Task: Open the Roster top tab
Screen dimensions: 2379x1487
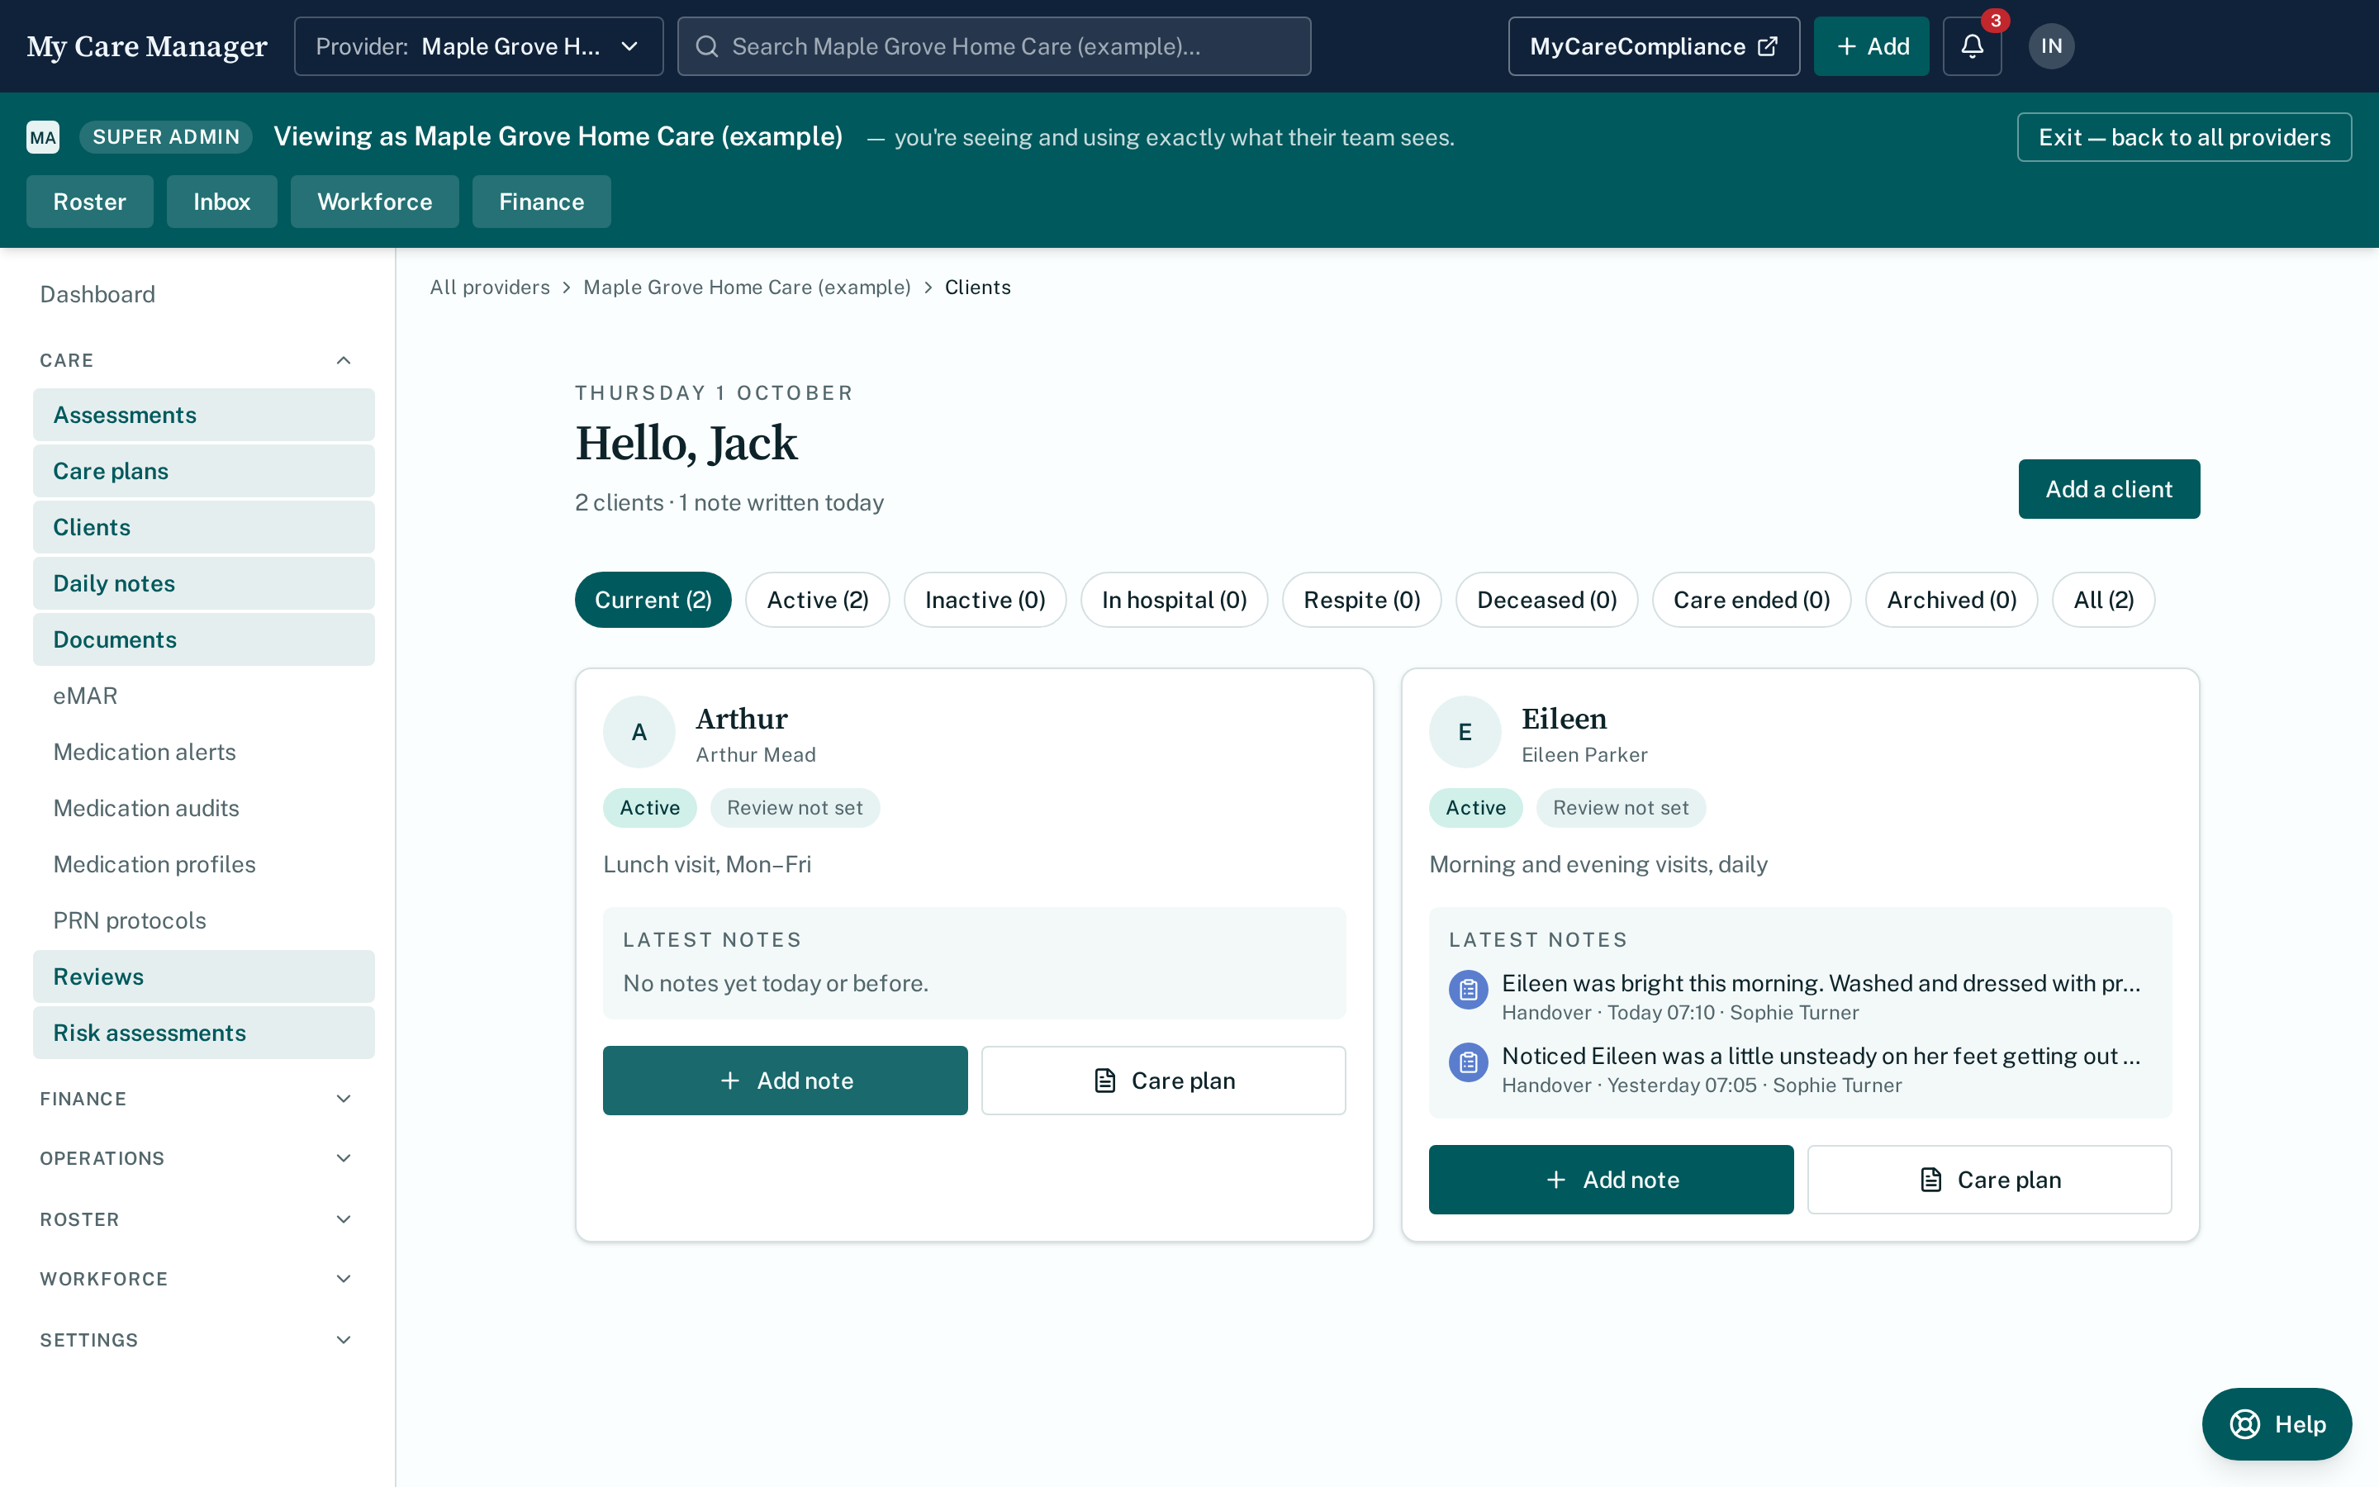Action: [89, 202]
